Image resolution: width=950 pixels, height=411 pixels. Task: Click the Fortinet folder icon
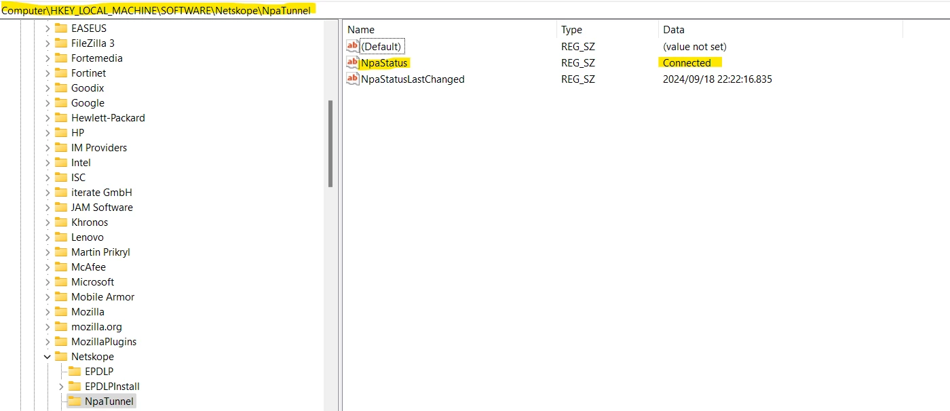61,73
